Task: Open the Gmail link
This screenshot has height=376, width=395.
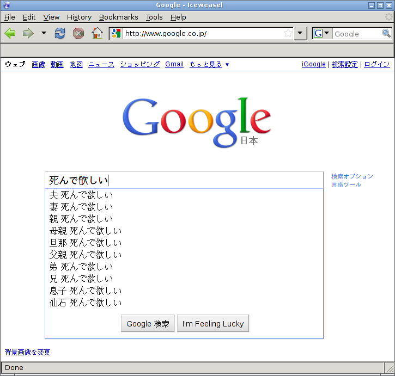Action: [174, 64]
